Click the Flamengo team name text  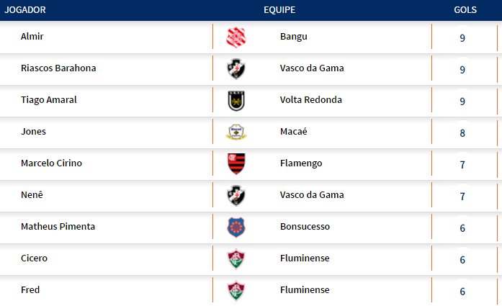(x=301, y=163)
